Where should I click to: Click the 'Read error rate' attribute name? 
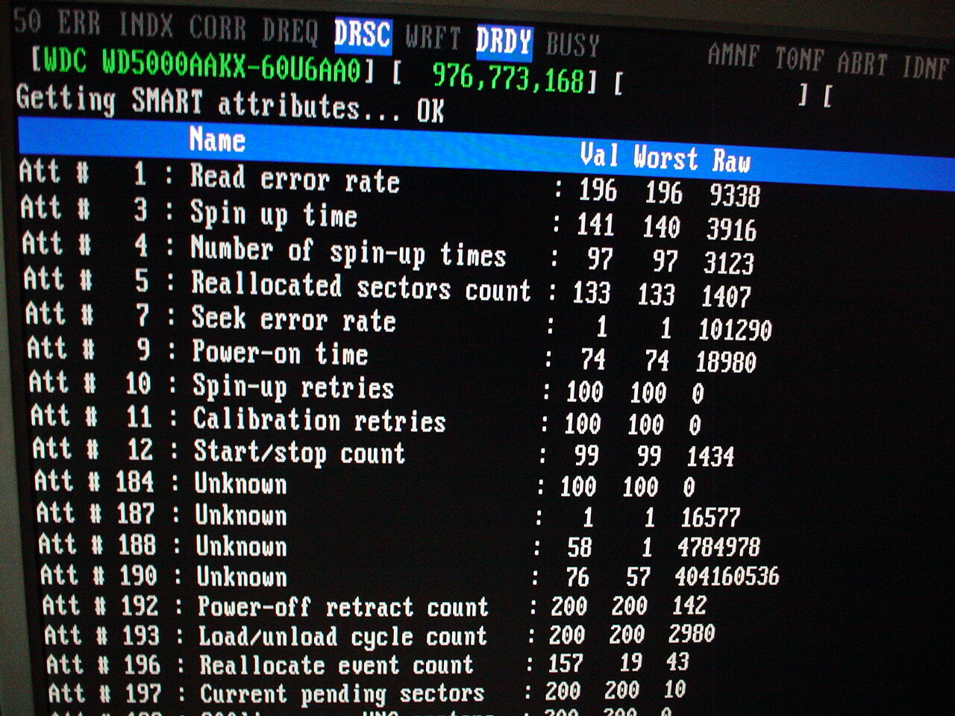(x=295, y=179)
